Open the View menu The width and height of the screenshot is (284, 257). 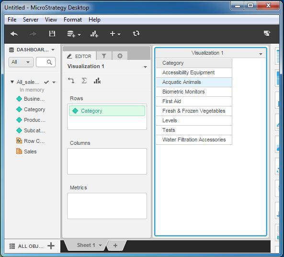pos(51,20)
